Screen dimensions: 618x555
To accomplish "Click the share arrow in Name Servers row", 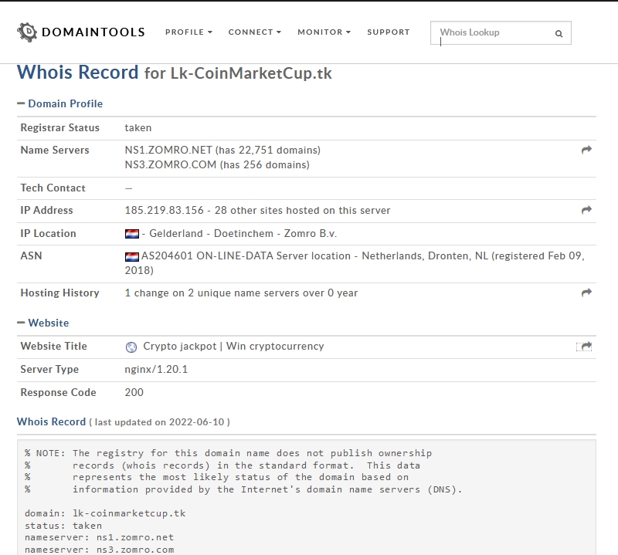I will tap(586, 150).
